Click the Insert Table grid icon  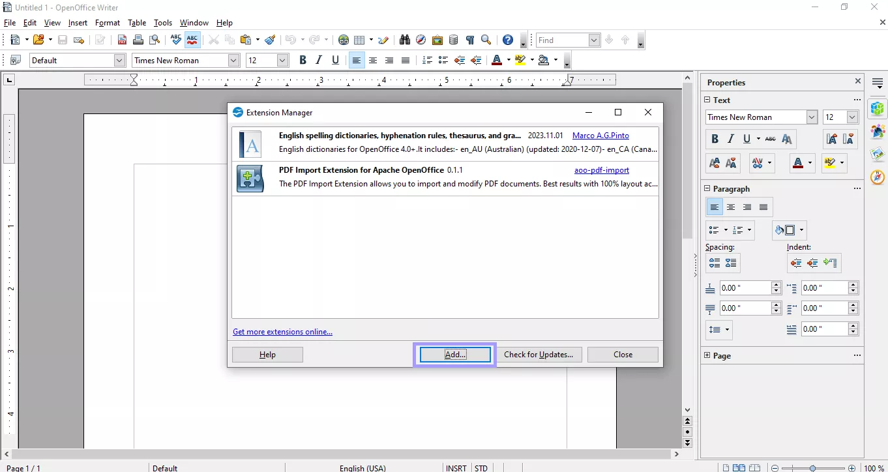359,40
